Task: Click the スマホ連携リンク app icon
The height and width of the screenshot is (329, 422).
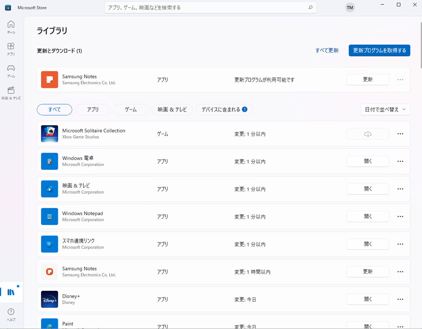Action: (49, 244)
